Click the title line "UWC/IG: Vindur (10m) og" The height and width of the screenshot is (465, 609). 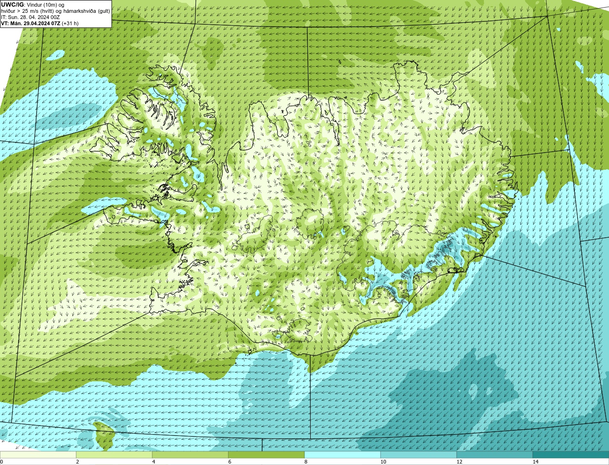(32, 5)
